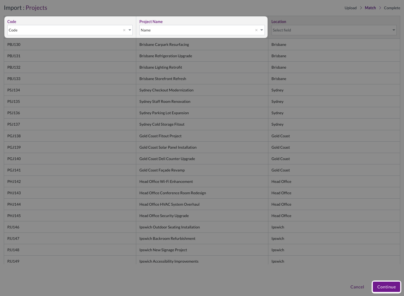This screenshot has height=296, width=404.
Task: Click the Brisbane Lighting Retrofit row
Action: (x=161, y=67)
